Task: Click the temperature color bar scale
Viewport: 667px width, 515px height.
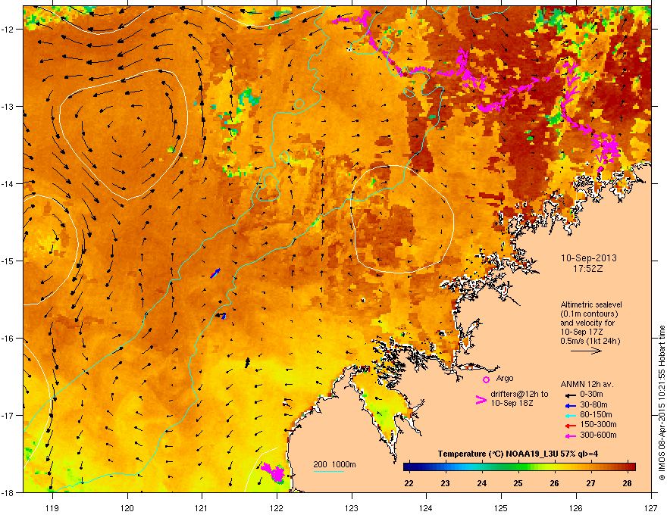Action: coord(519,467)
